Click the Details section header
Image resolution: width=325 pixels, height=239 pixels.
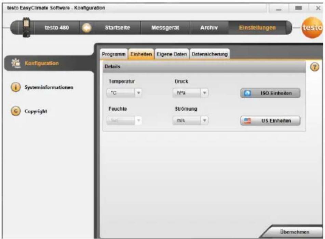click(204, 66)
